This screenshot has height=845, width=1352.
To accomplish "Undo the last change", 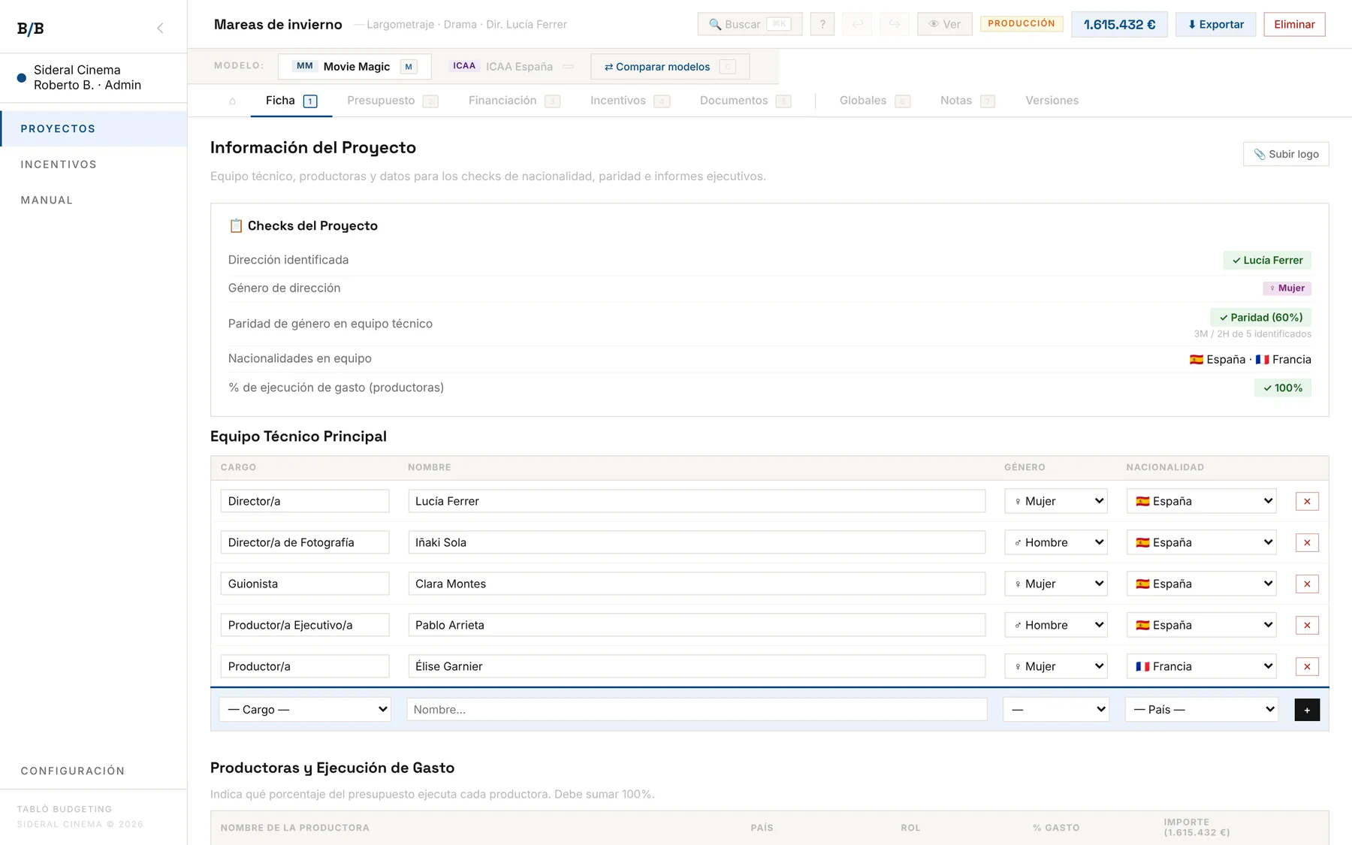I will [858, 24].
